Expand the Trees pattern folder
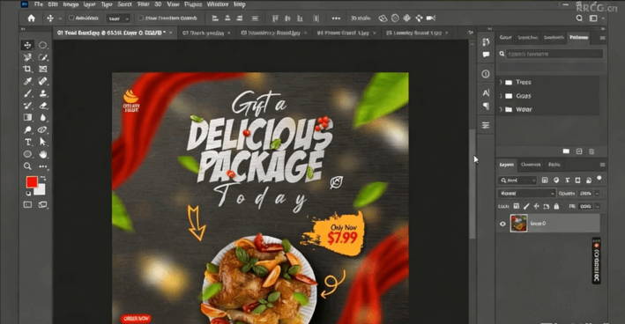 [x=501, y=83]
